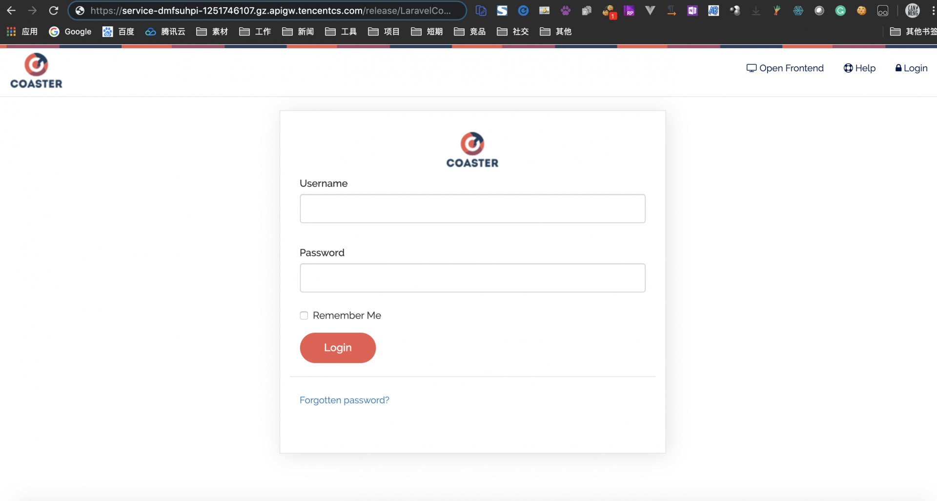
Task: Open the 工具 bookmarks folder
Action: pyautogui.click(x=341, y=32)
